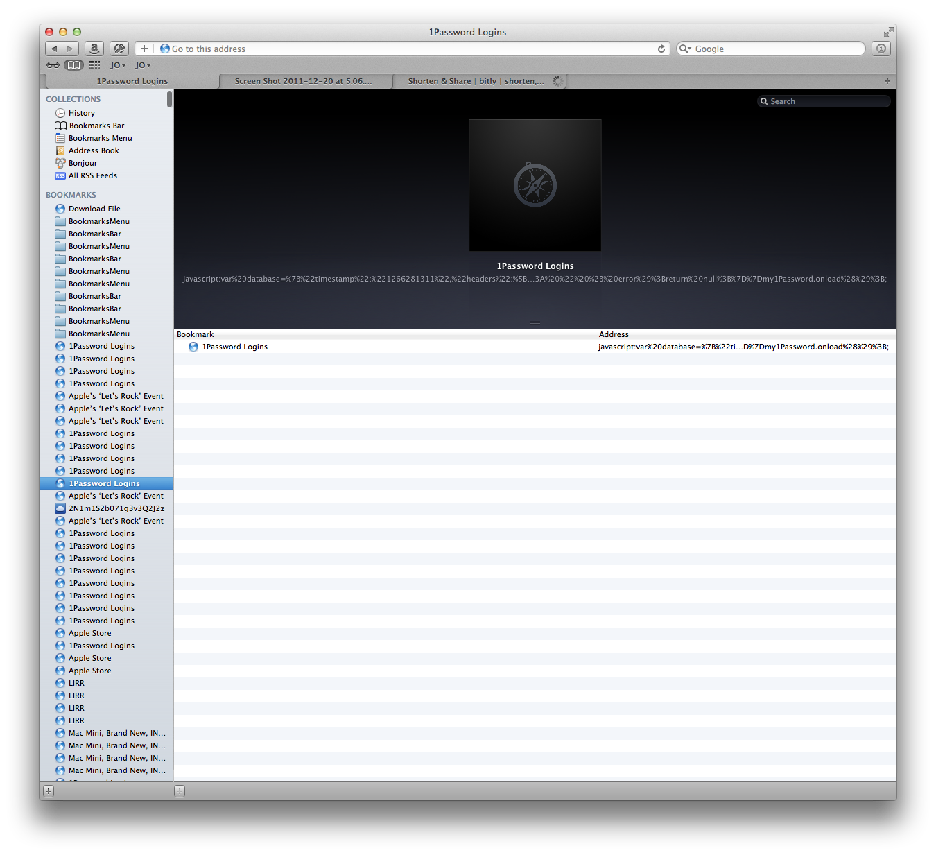Switch to the 1Password Logins tab
Screen dimensions: 936x855
132,81
